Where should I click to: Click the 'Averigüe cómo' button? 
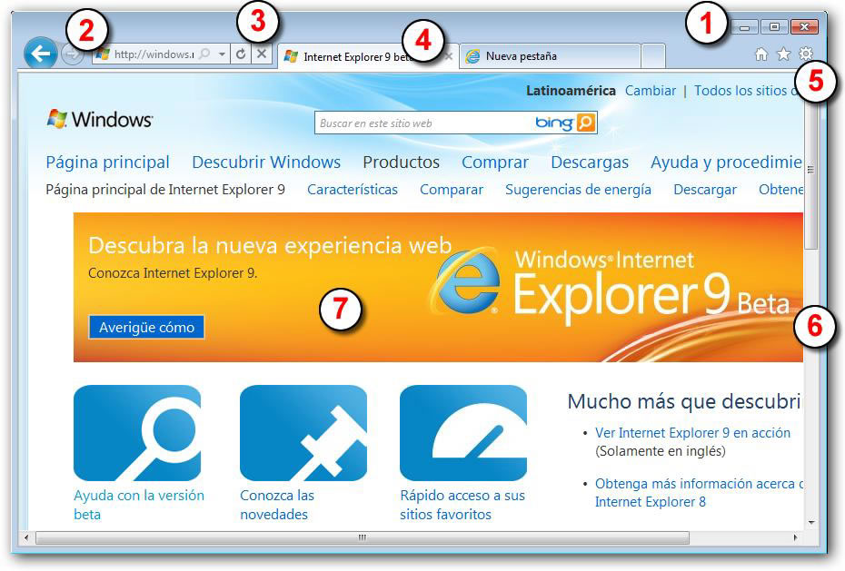(146, 327)
